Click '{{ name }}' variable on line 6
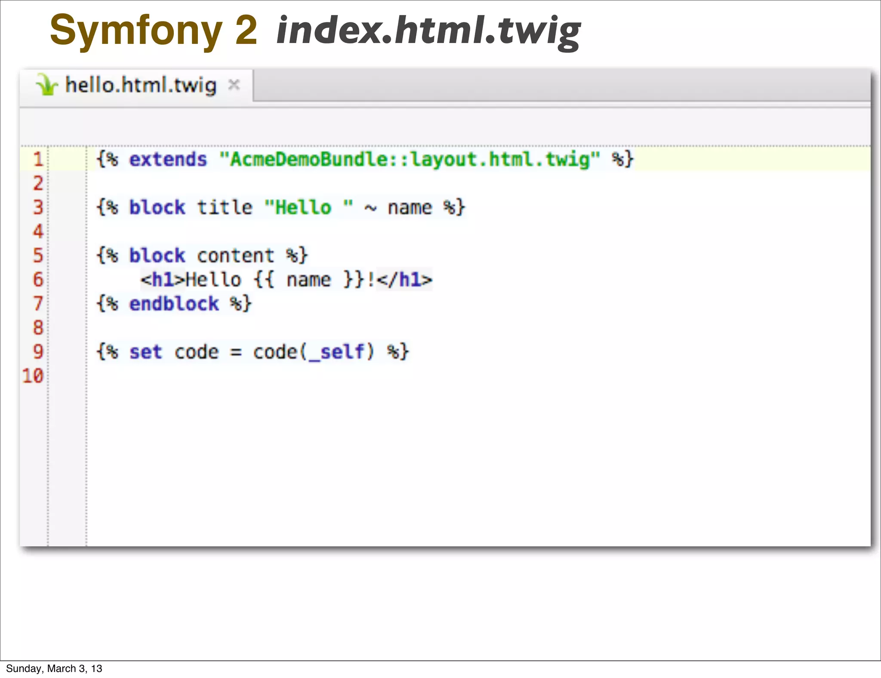The width and height of the screenshot is (881, 678). click(309, 280)
